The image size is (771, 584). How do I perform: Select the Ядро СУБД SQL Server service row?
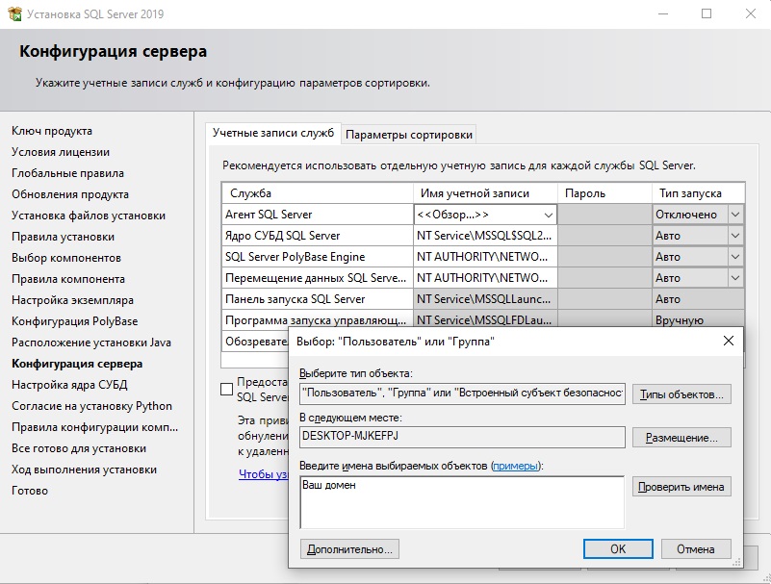tap(318, 236)
